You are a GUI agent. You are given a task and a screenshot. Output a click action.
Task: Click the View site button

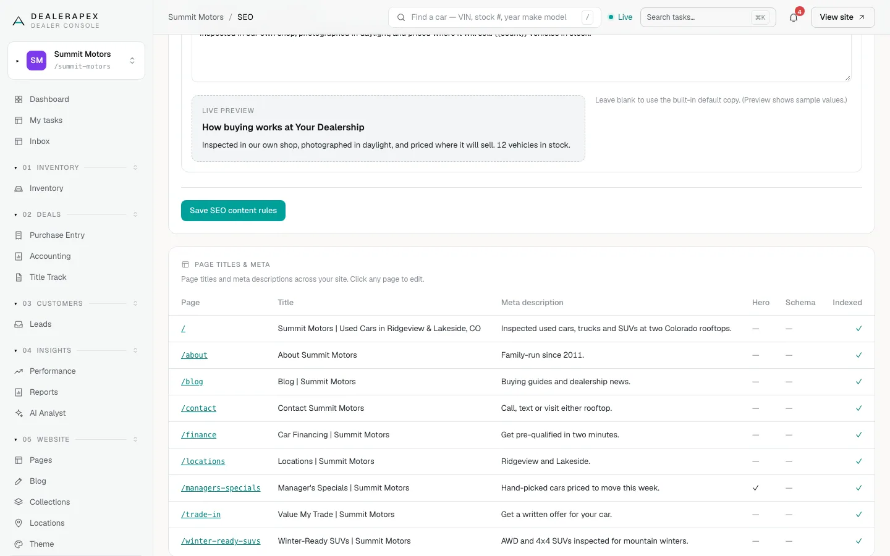click(842, 17)
